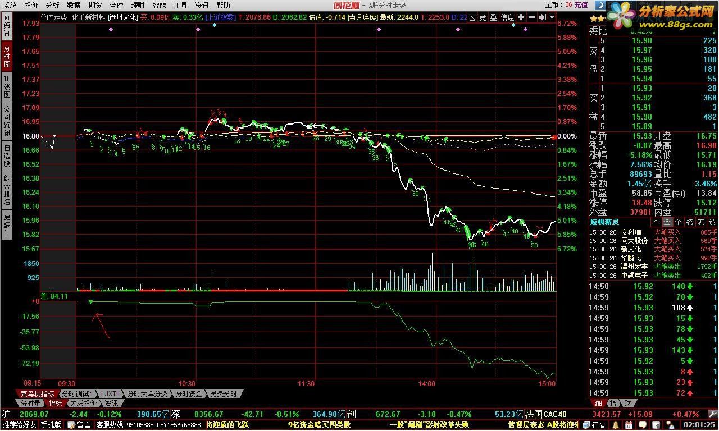This screenshot has width=719, height=431.
Task: Expand 更多 sidebar item
Action: 7,224
